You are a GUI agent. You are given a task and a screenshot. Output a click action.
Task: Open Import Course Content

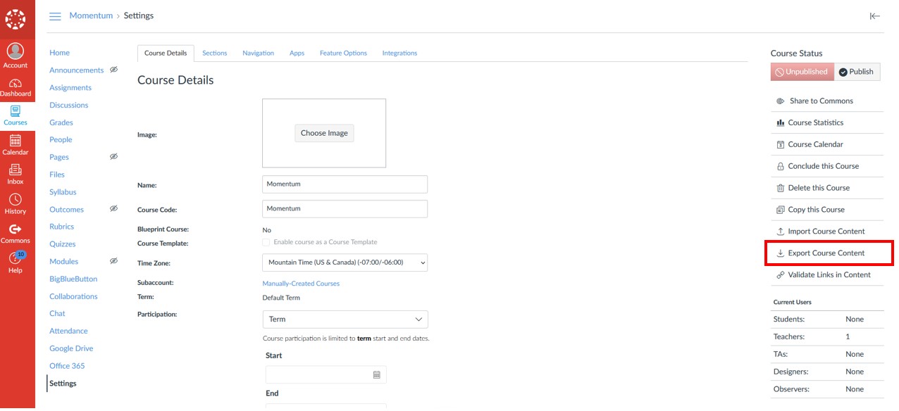pyautogui.click(x=826, y=231)
